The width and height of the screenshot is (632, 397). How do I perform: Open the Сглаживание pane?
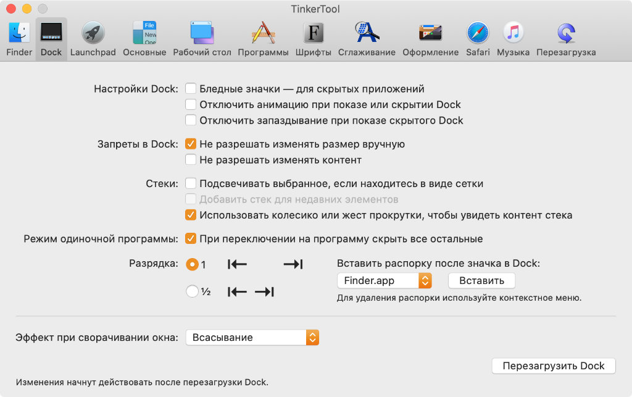click(367, 39)
